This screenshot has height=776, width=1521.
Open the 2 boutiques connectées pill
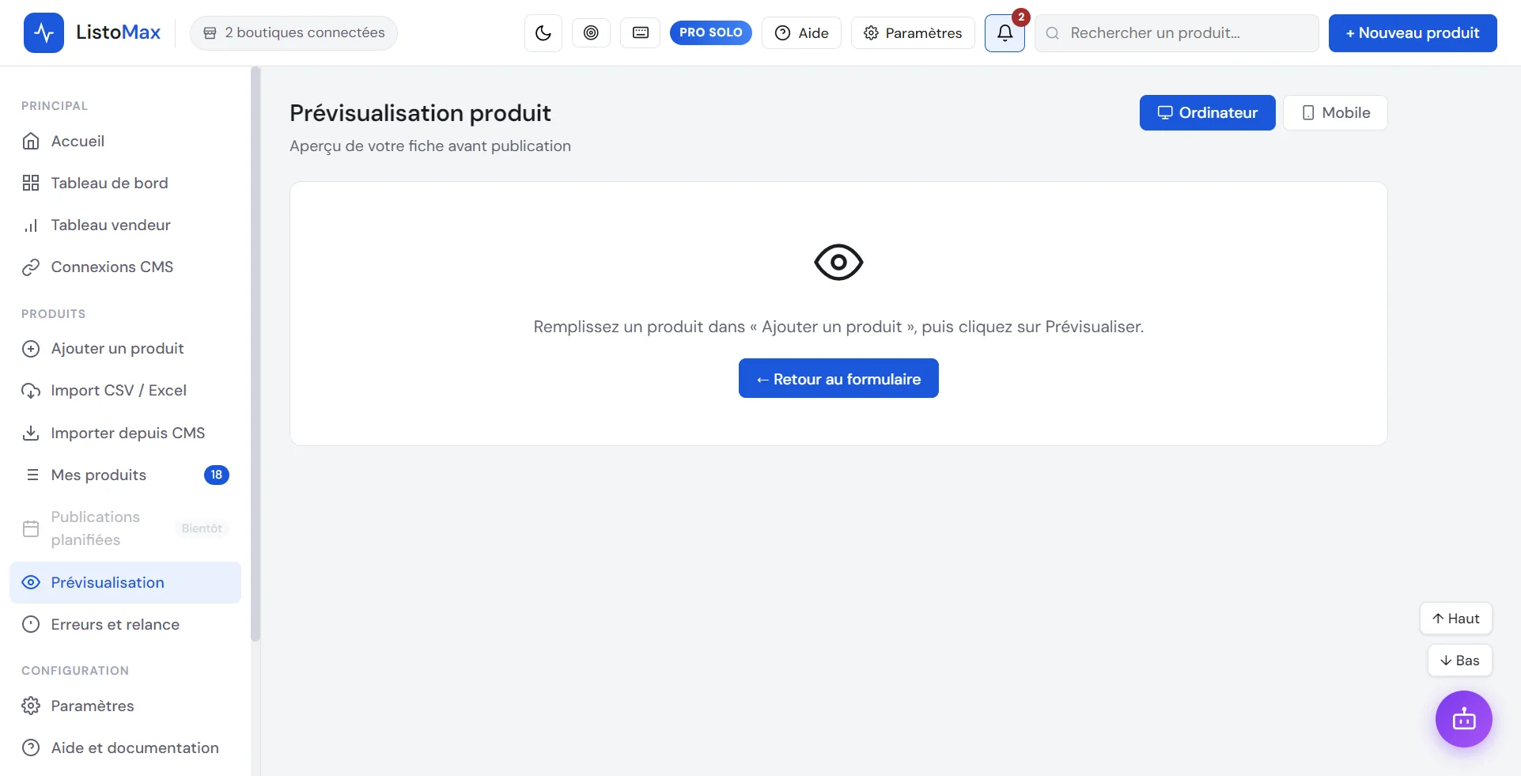coord(293,33)
